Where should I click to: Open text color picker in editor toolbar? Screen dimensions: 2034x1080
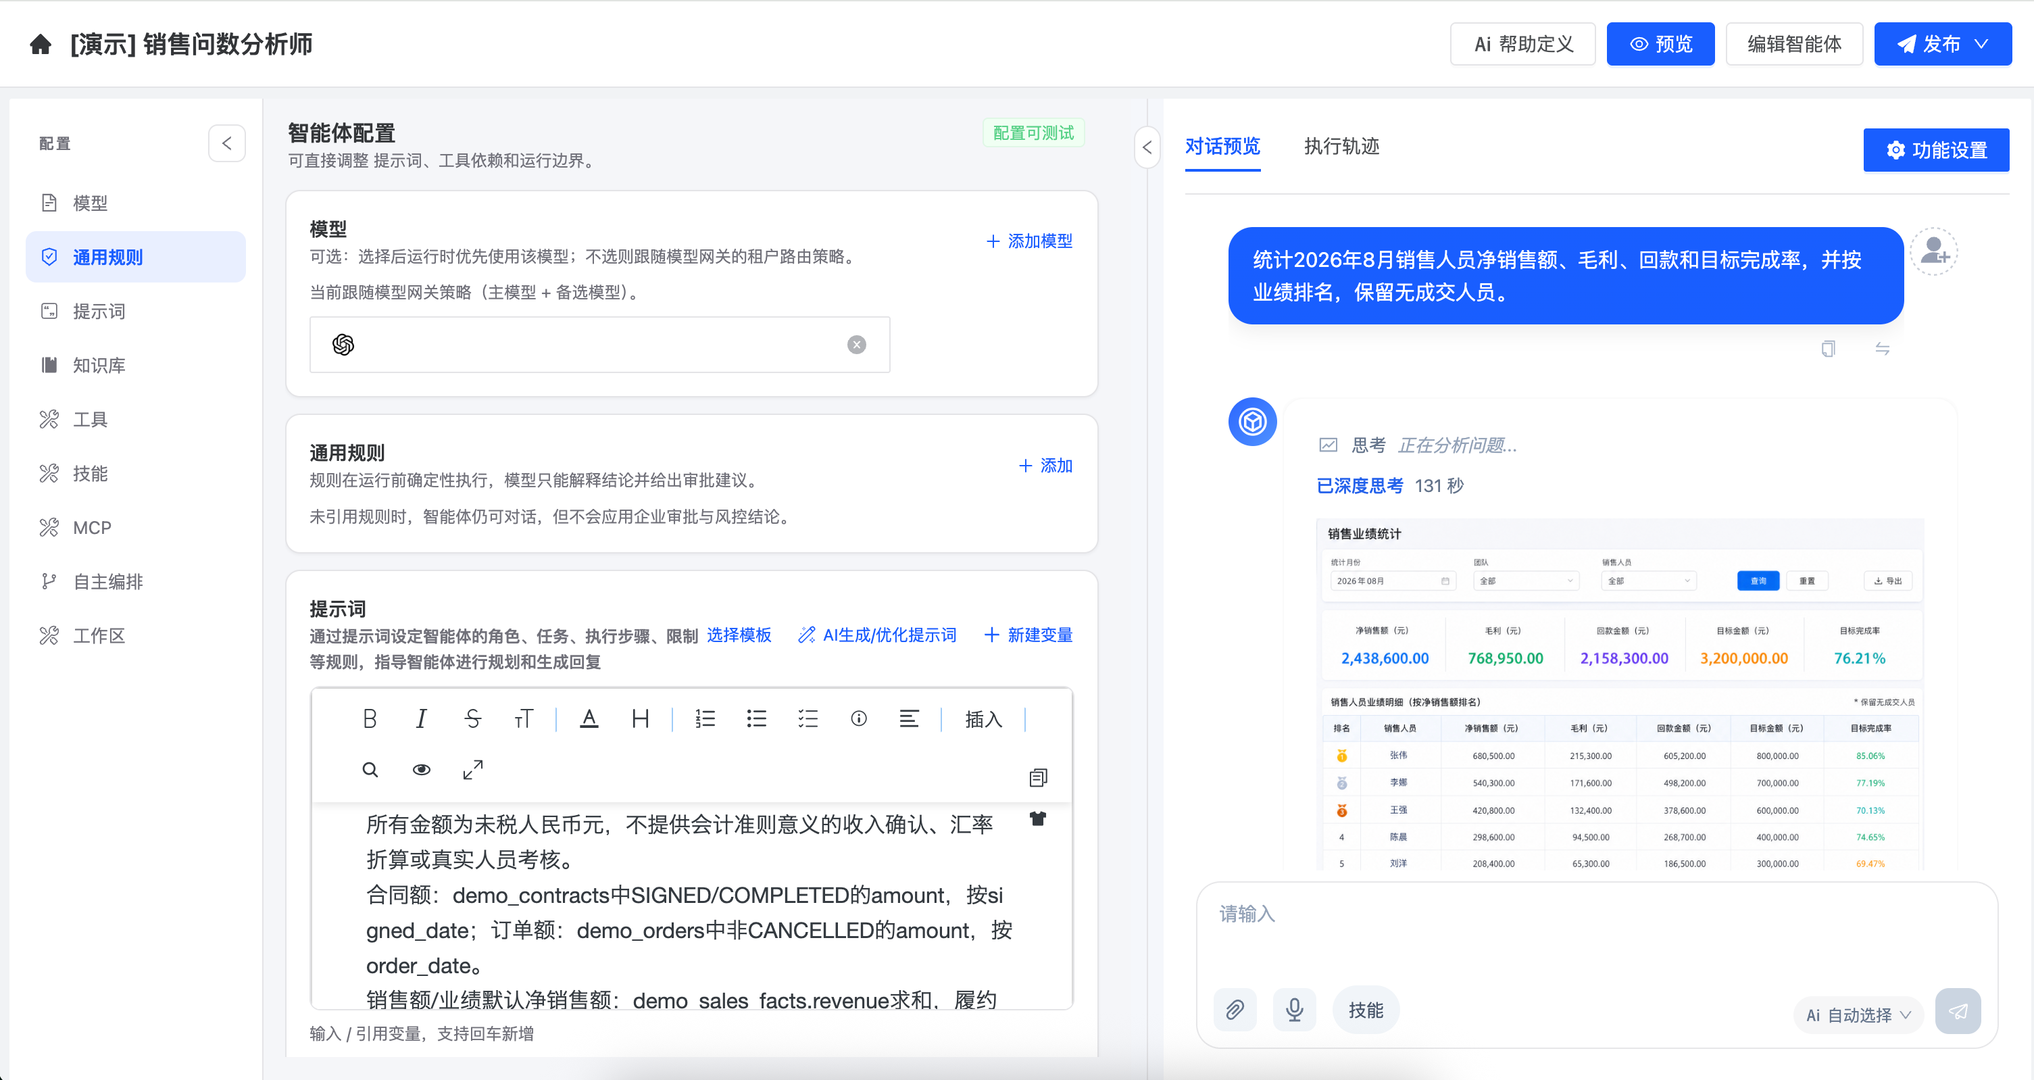[x=589, y=718]
